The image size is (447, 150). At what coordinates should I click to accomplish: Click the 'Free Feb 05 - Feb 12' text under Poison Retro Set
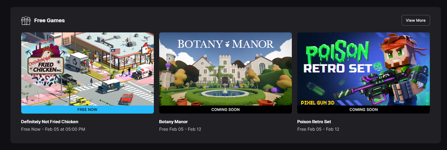click(x=318, y=129)
